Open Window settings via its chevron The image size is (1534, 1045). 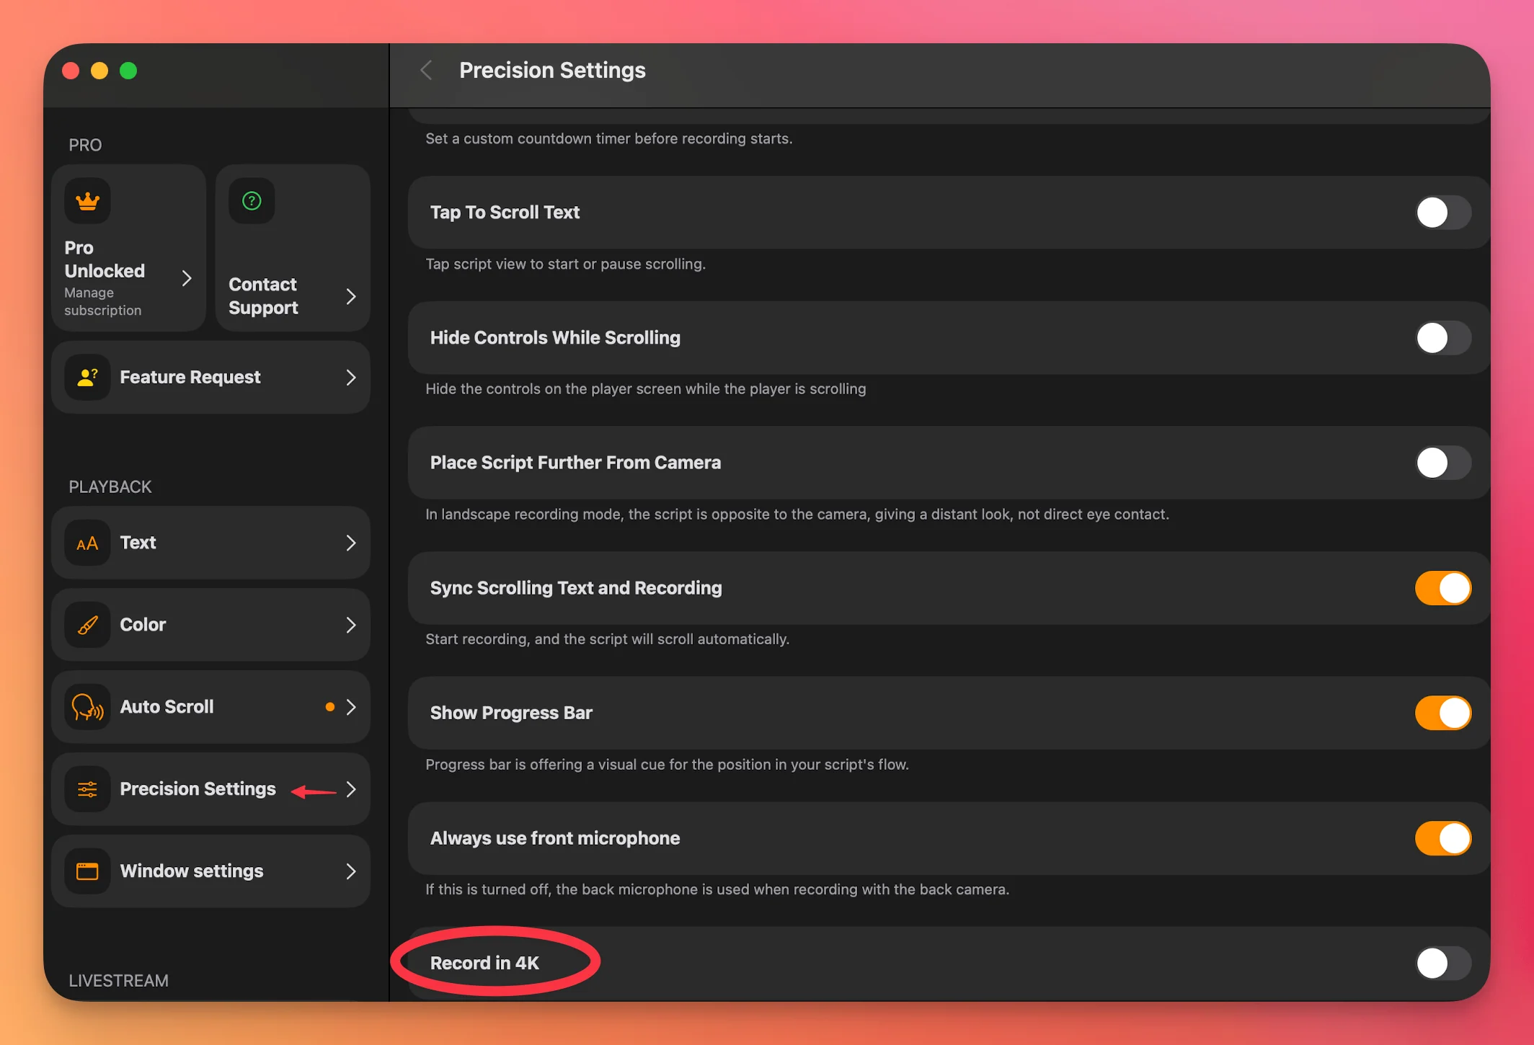tap(351, 871)
